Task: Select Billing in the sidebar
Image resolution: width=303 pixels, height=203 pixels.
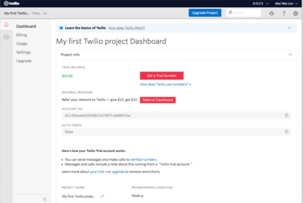Action: click(22, 35)
